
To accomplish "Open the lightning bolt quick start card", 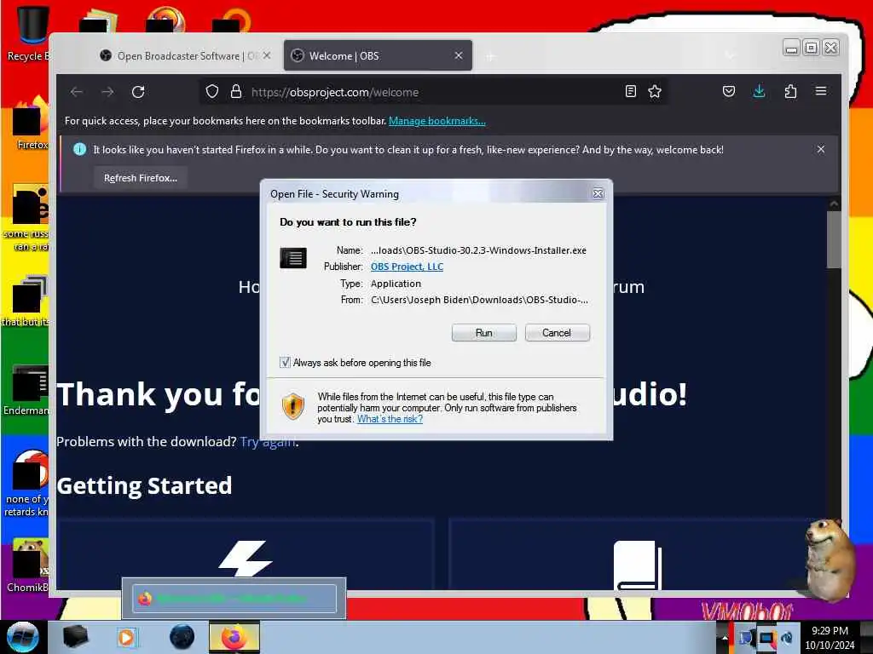I will click(246, 554).
